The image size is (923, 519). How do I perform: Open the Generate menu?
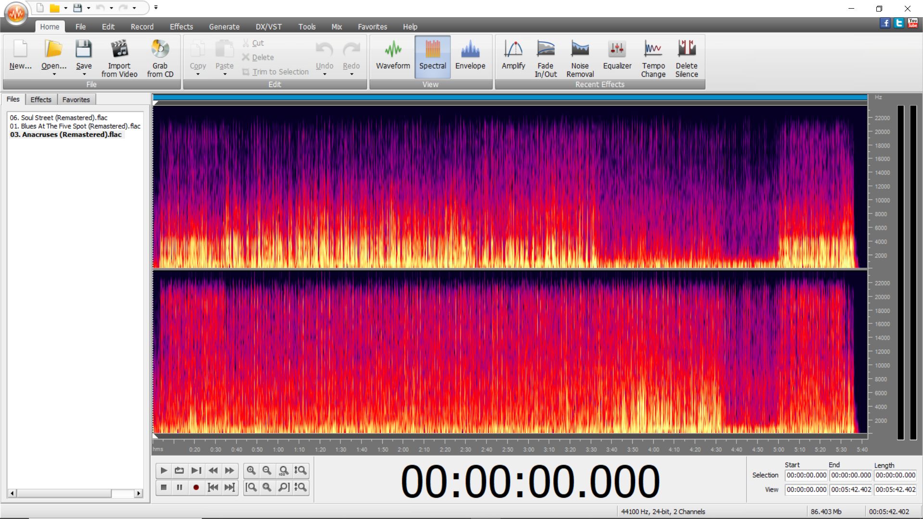click(x=224, y=26)
